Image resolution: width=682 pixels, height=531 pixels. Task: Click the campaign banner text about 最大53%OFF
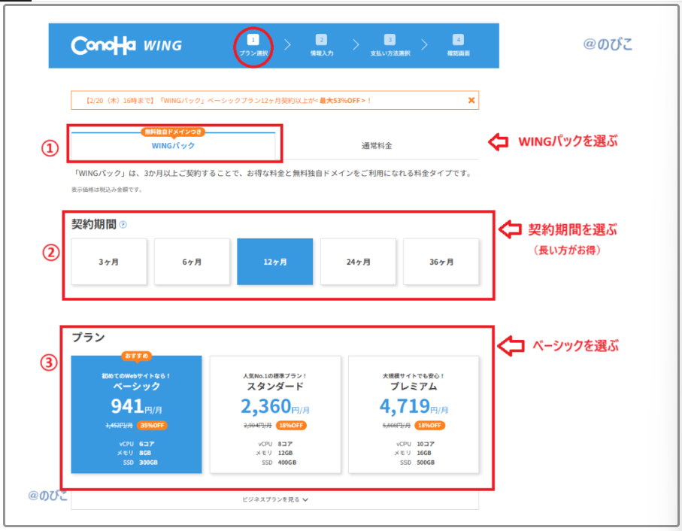[228, 101]
